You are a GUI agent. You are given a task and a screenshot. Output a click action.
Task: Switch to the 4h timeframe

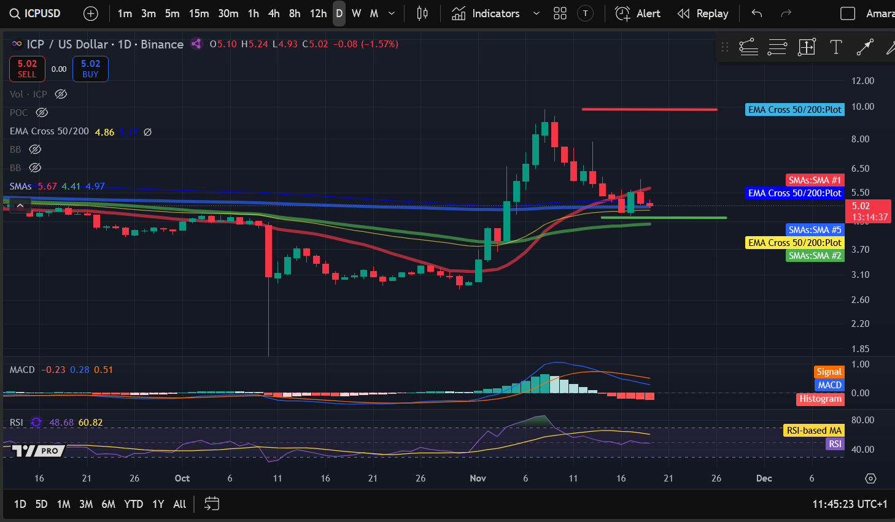click(x=274, y=13)
